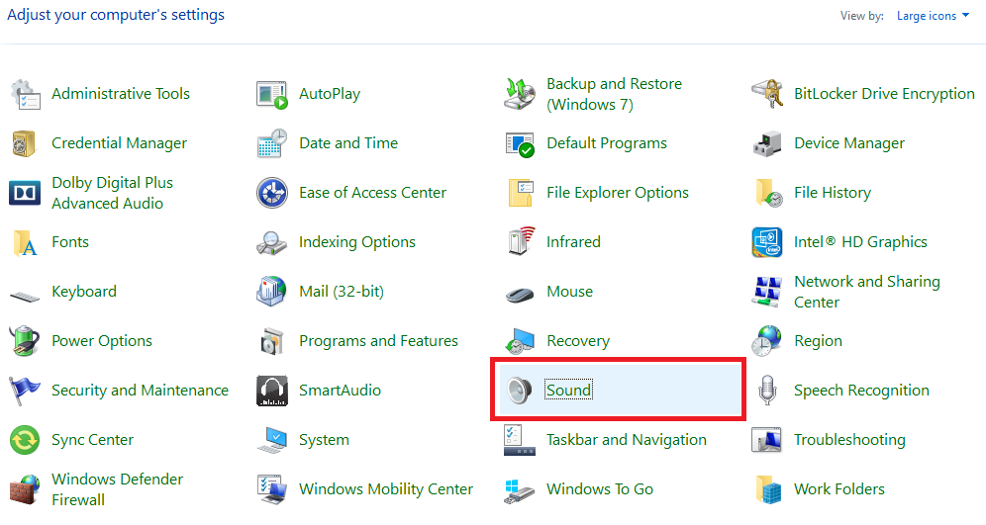The image size is (986, 525).
Task: Open the Intel HD Graphics icon
Action: click(767, 242)
